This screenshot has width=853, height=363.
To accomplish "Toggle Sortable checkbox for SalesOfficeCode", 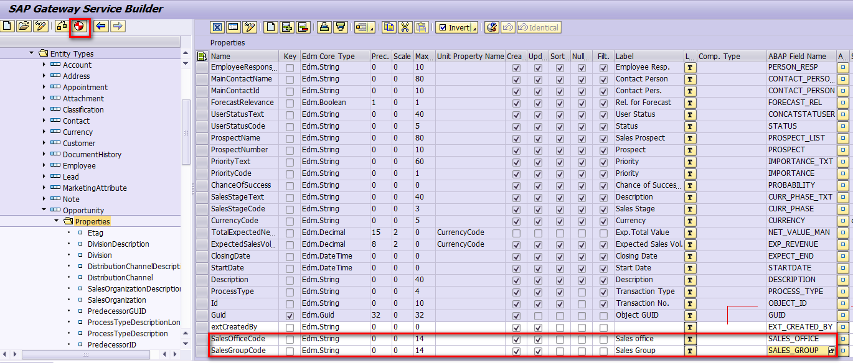I will (560, 339).
